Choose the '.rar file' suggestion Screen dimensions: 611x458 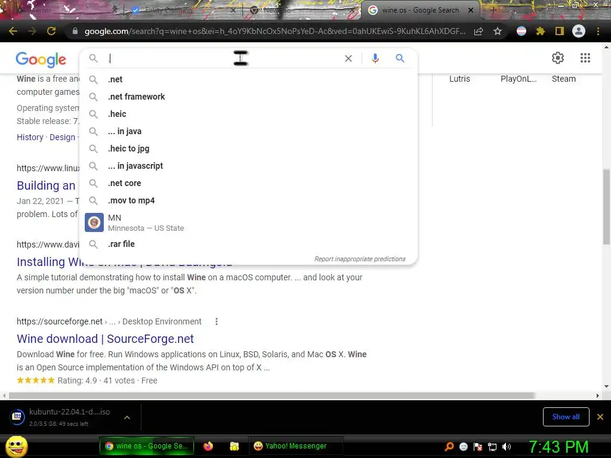point(248,244)
